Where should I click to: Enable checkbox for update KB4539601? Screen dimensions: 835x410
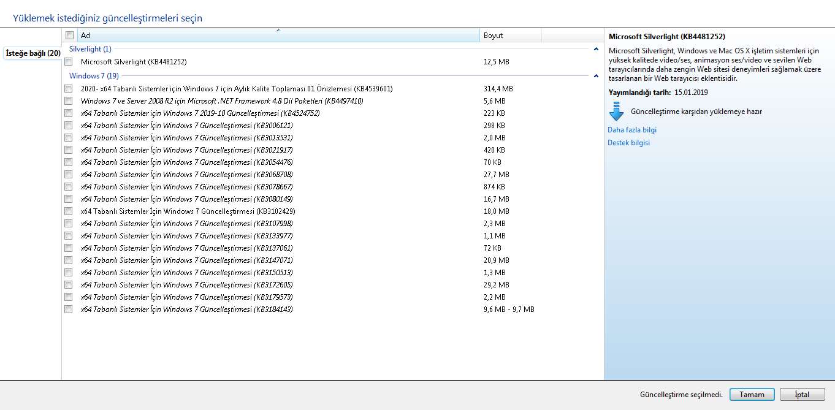pos(68,89)
